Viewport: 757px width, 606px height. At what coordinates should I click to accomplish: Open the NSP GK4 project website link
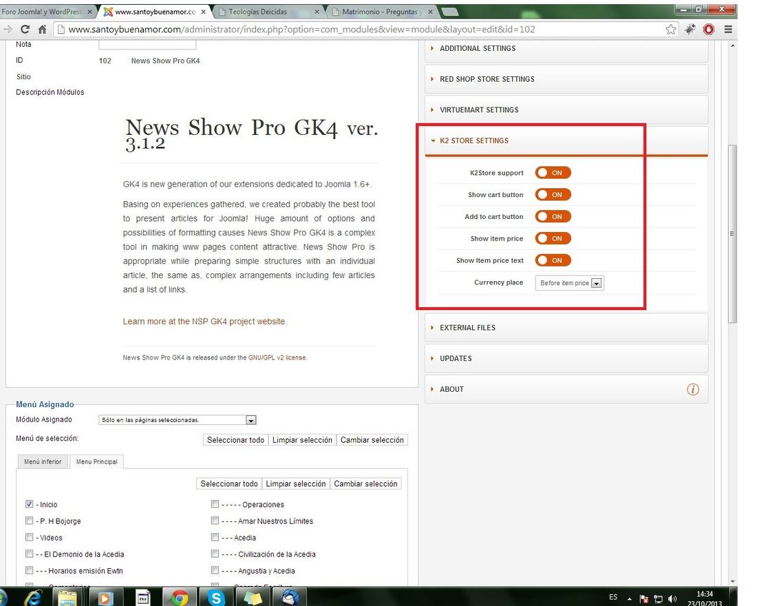tap(204, 322)
